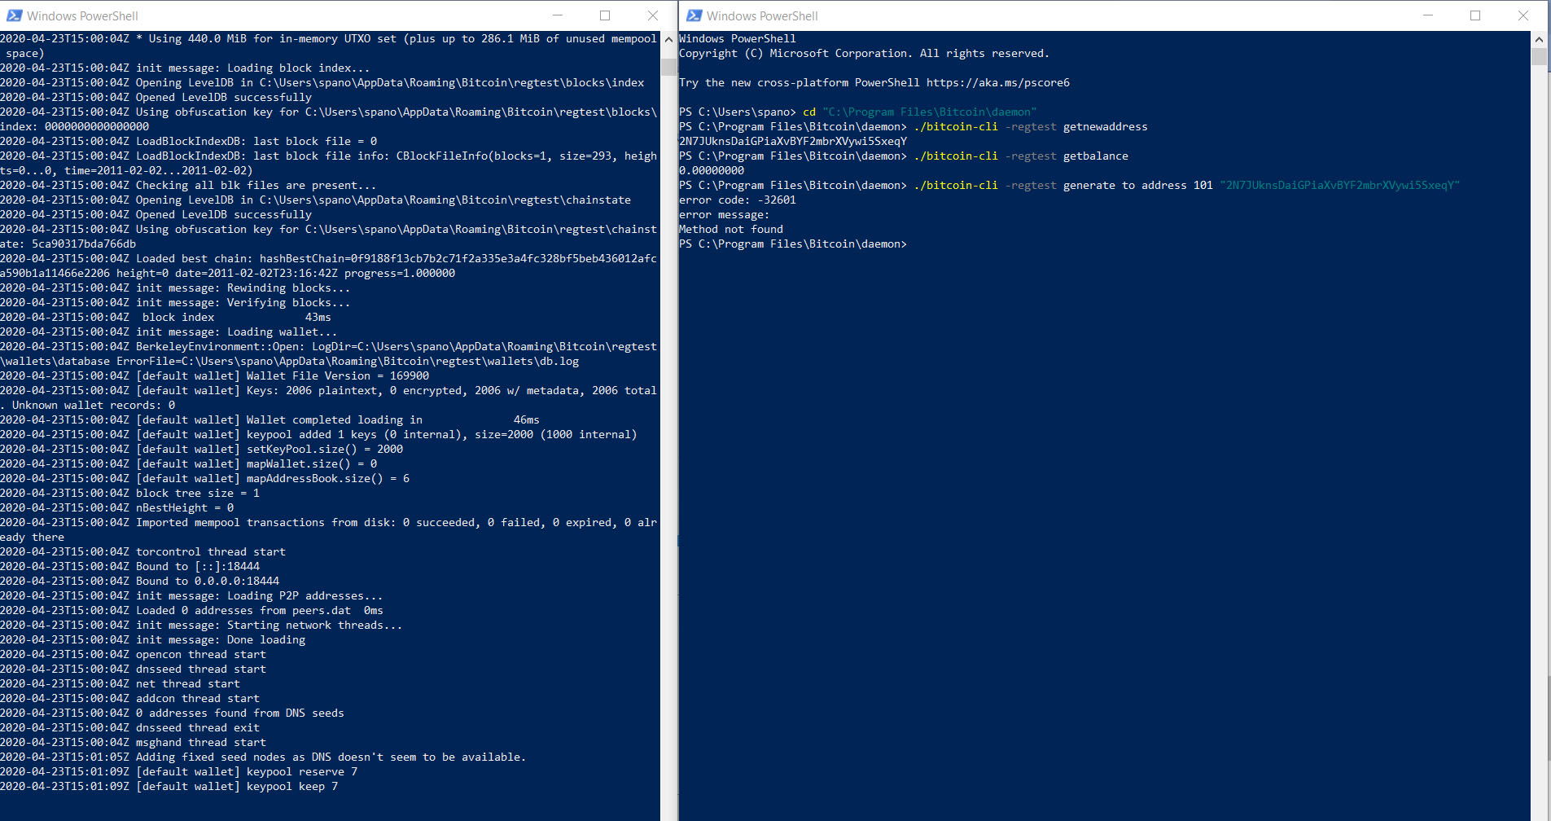Click scroll-up arrow in left PowerShell window
Viewport: 1551px width, 821px height.
pyautogui.click(x=668, y=39)
